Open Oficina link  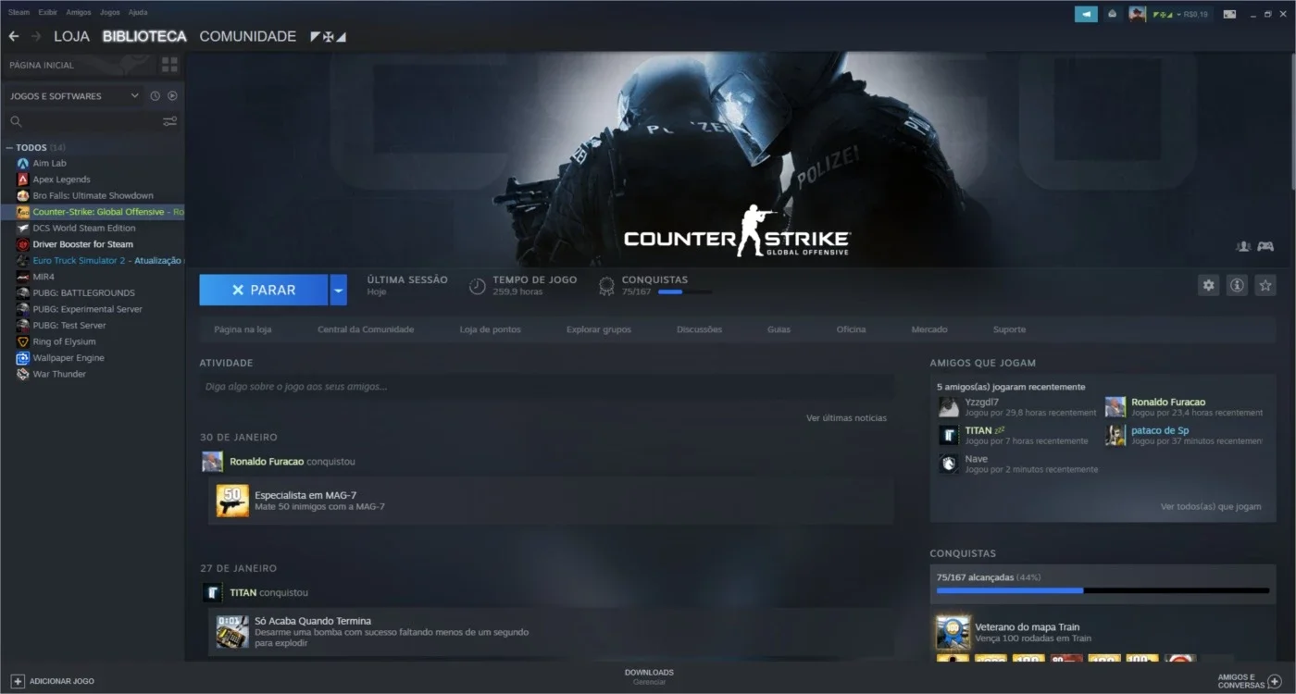point(852,329)
